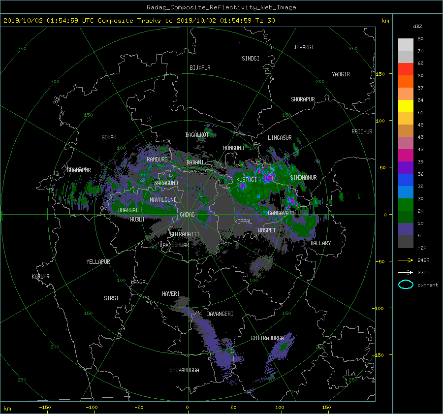Image resolution: width=443 pixels, height=414 pixels.
Task: Click the '-150' tick on bottom km axis
Action: coord(45,408)
